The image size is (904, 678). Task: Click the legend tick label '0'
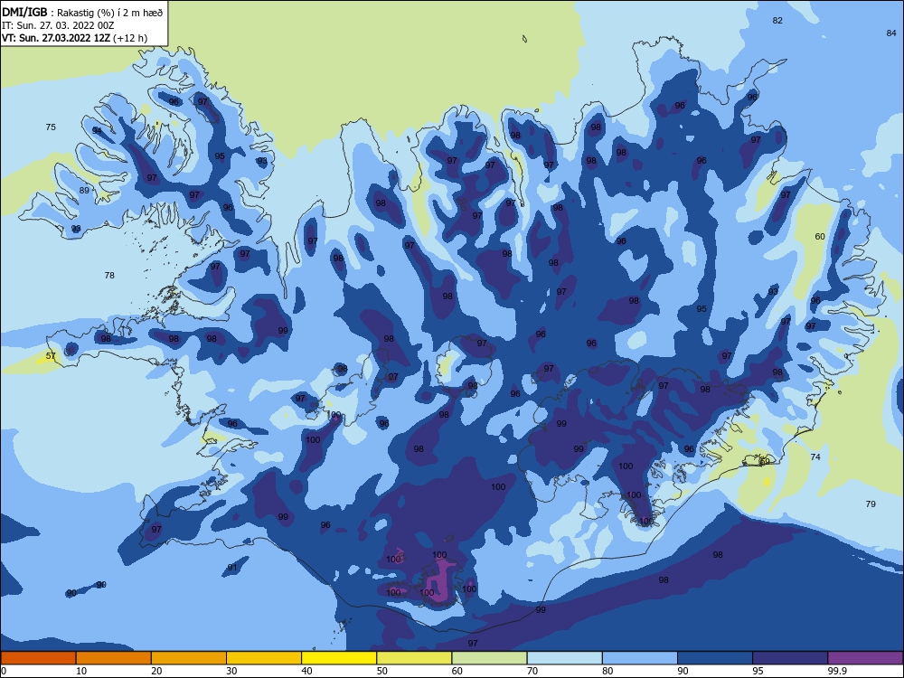click(x=4, y=671)
